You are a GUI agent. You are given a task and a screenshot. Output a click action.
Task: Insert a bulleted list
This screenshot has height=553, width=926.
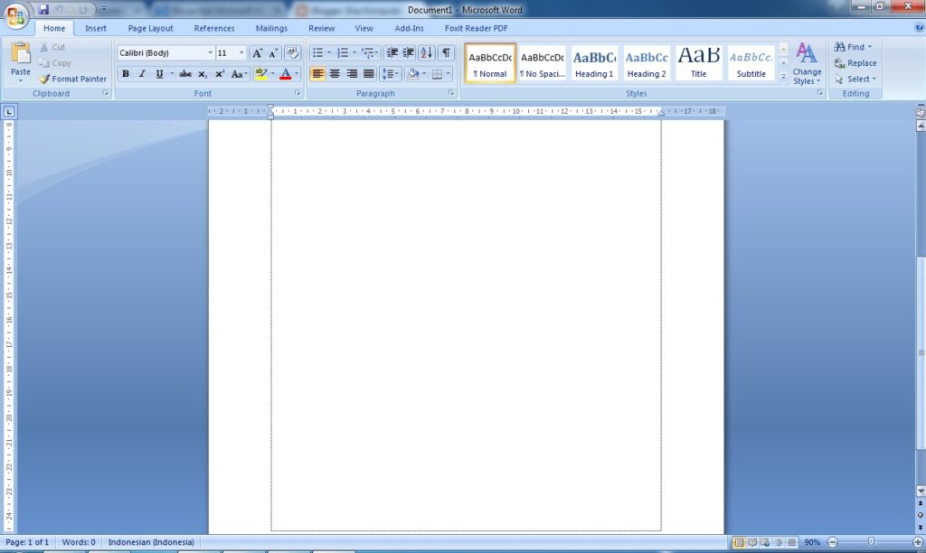pyautogui.click(x=317, y=53)
